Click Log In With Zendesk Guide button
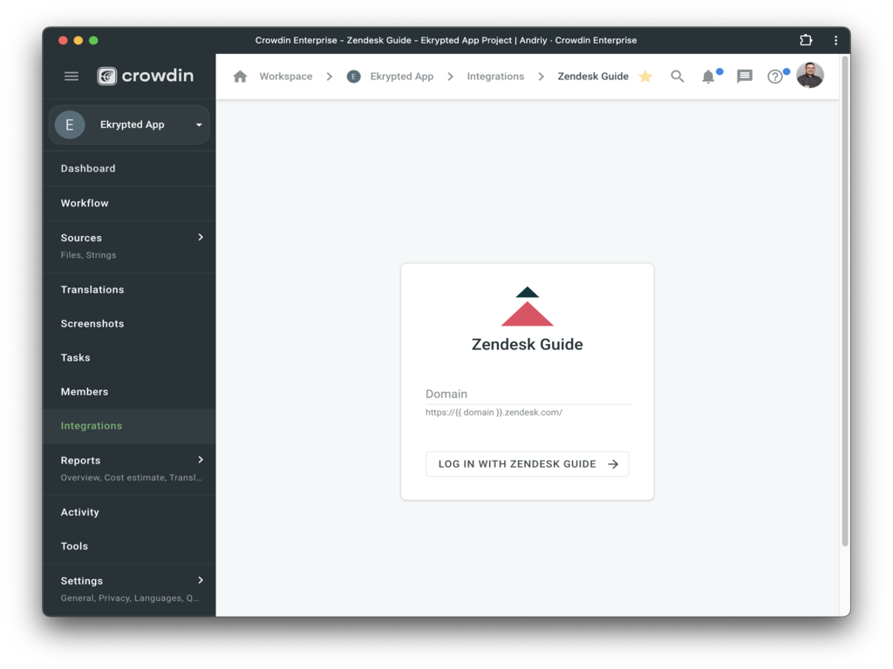Screen dimensions: 893x669 pyautogui.click(x=527, y=464)
